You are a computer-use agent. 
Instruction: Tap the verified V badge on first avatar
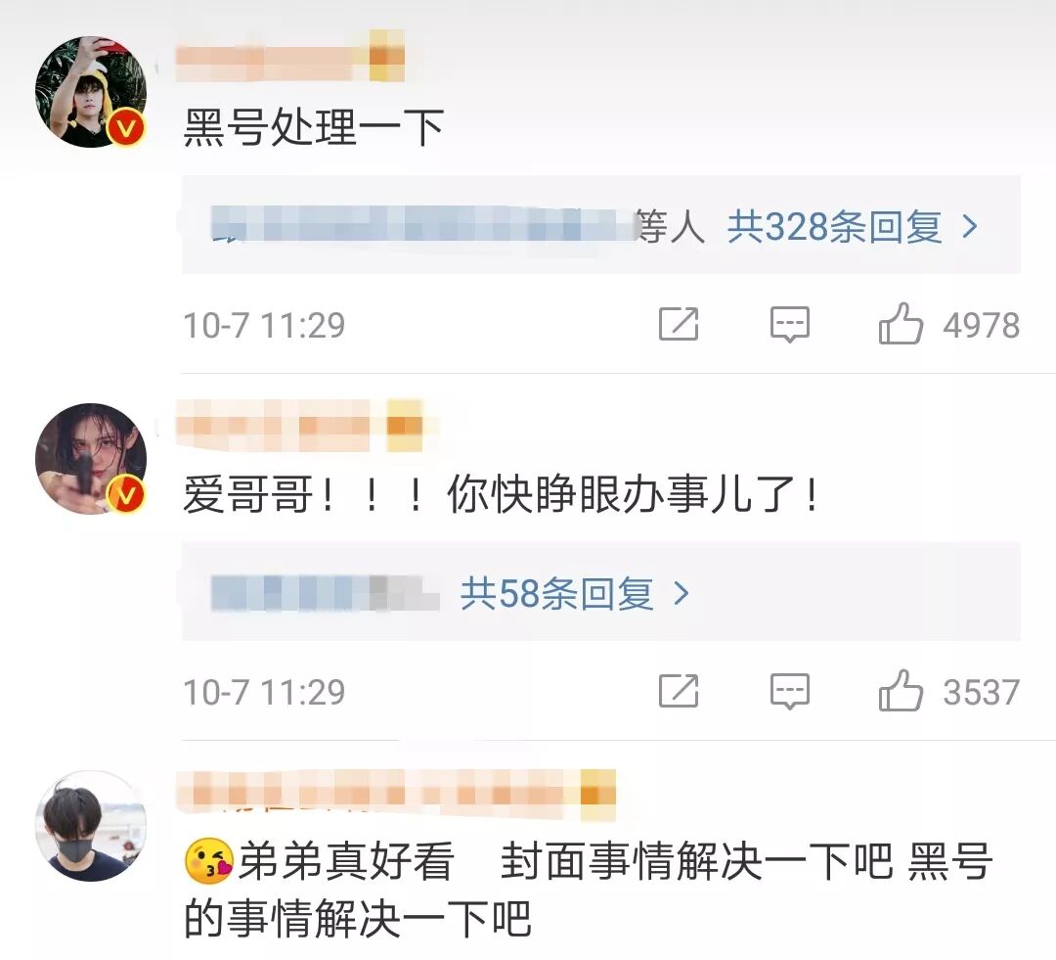point(126,128)
